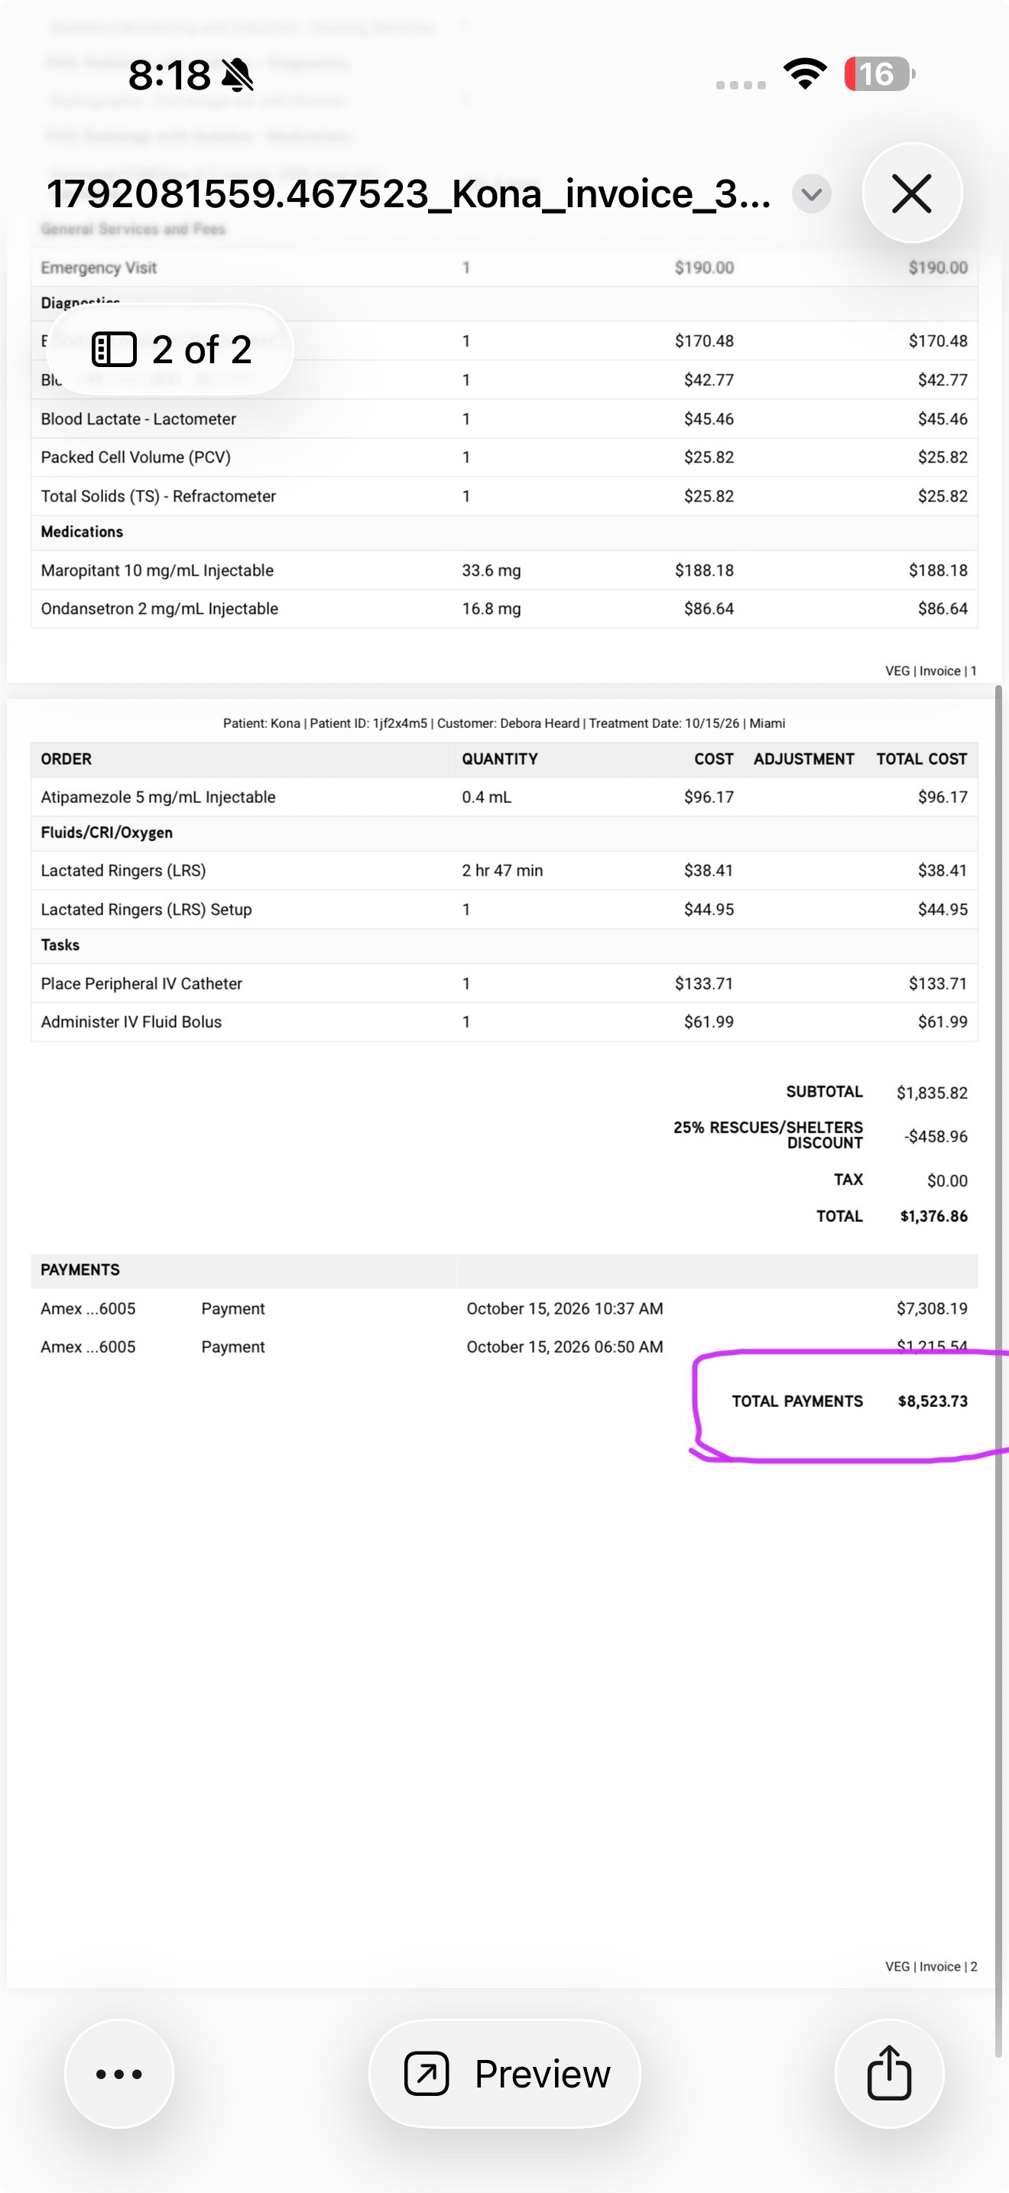Expand the file name dropdown chevron

point(812,194)
